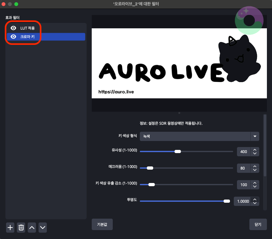Click the 투명도 value field showing 1.0000

pos(242,201)
